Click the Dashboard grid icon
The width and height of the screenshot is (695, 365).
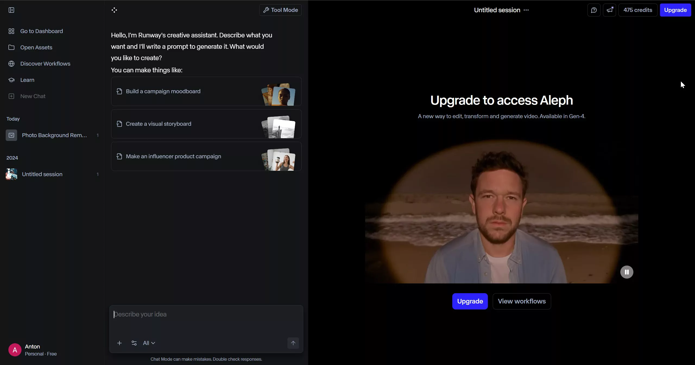[11, 31]
